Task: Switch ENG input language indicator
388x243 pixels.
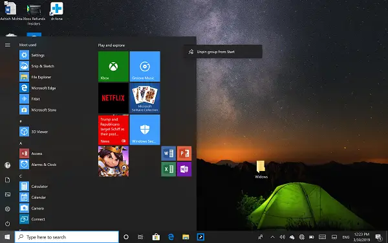Action: point(346,237)
